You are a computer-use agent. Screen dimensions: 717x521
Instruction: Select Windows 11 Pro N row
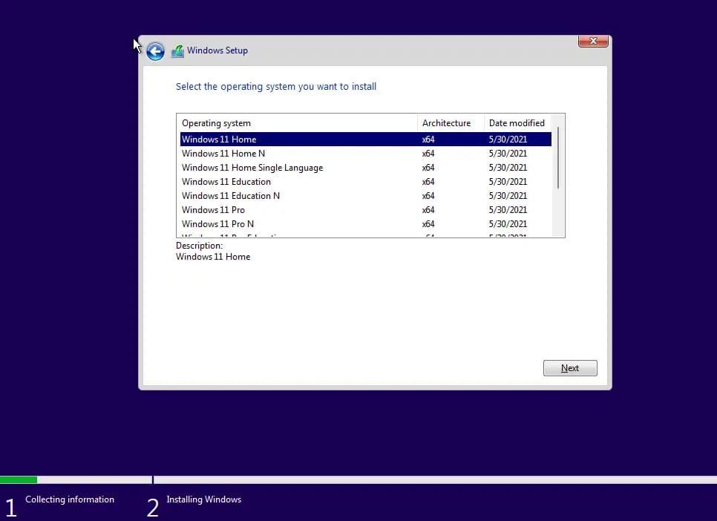(x=217, y=224)
